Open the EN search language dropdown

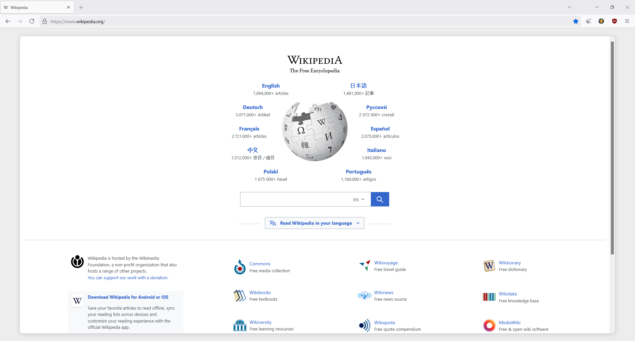coord(359,200)
